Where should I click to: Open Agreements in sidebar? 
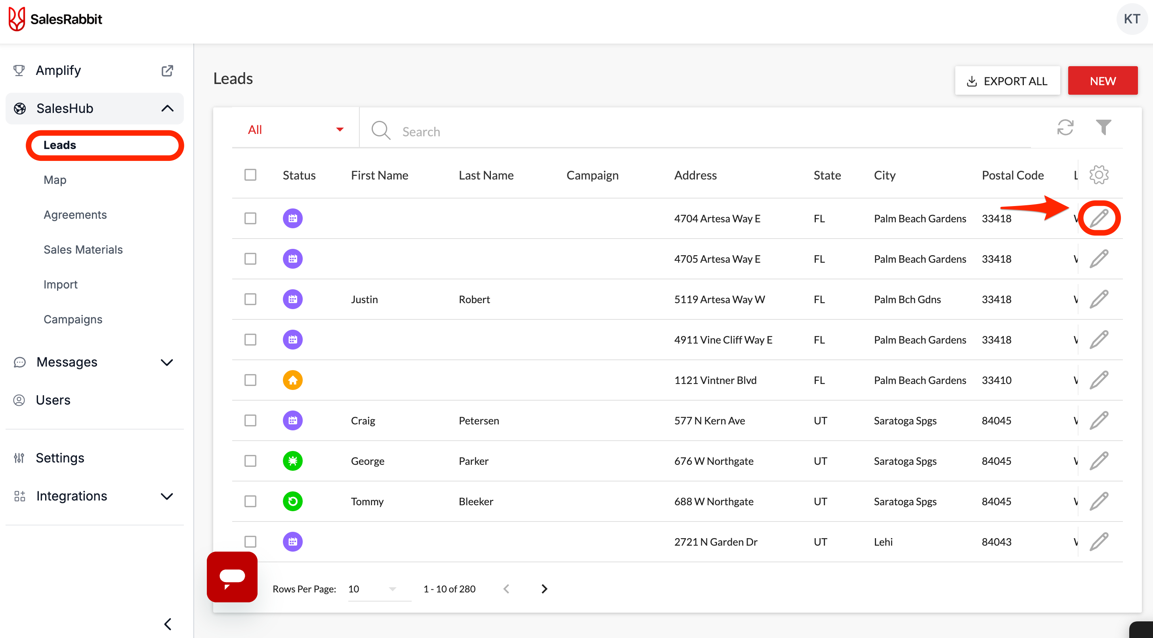click(75, 215)
